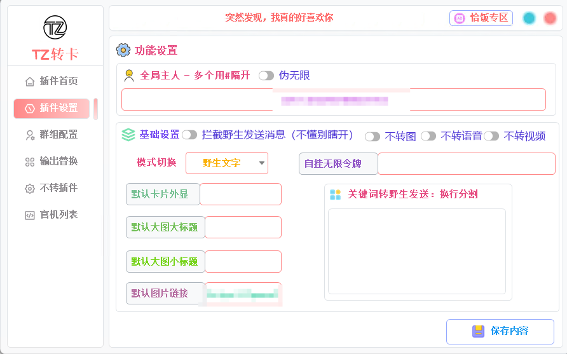Click the cyan round button in title bar
The width and height of the screenshot is (567, 354).
click(529, 18)
